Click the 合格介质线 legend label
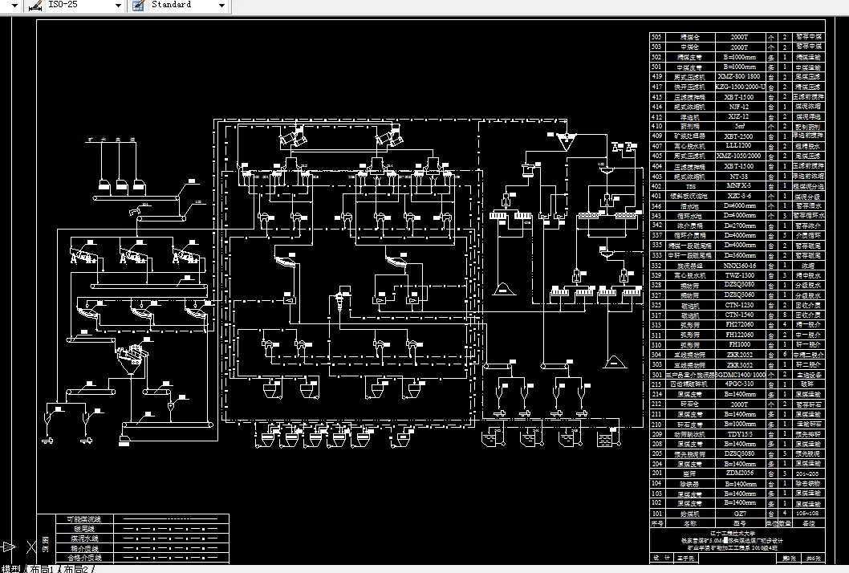Screen dimensions: 849x573 pyautogui.click(x=84, y=557)
